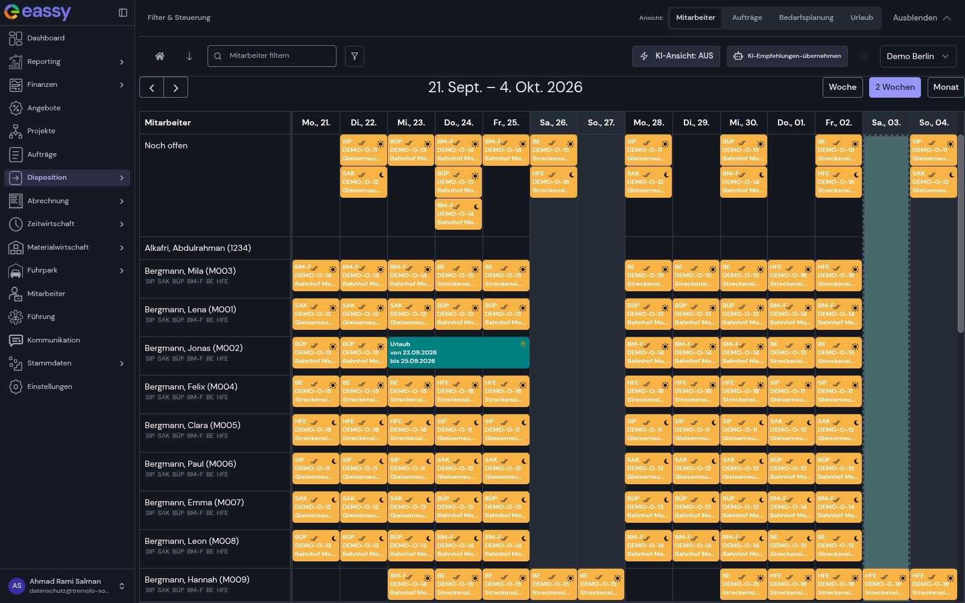Open Bergmann, Mila (M003) employee row
The width and height of the screenshot is (965, 603).
[215, 279]
